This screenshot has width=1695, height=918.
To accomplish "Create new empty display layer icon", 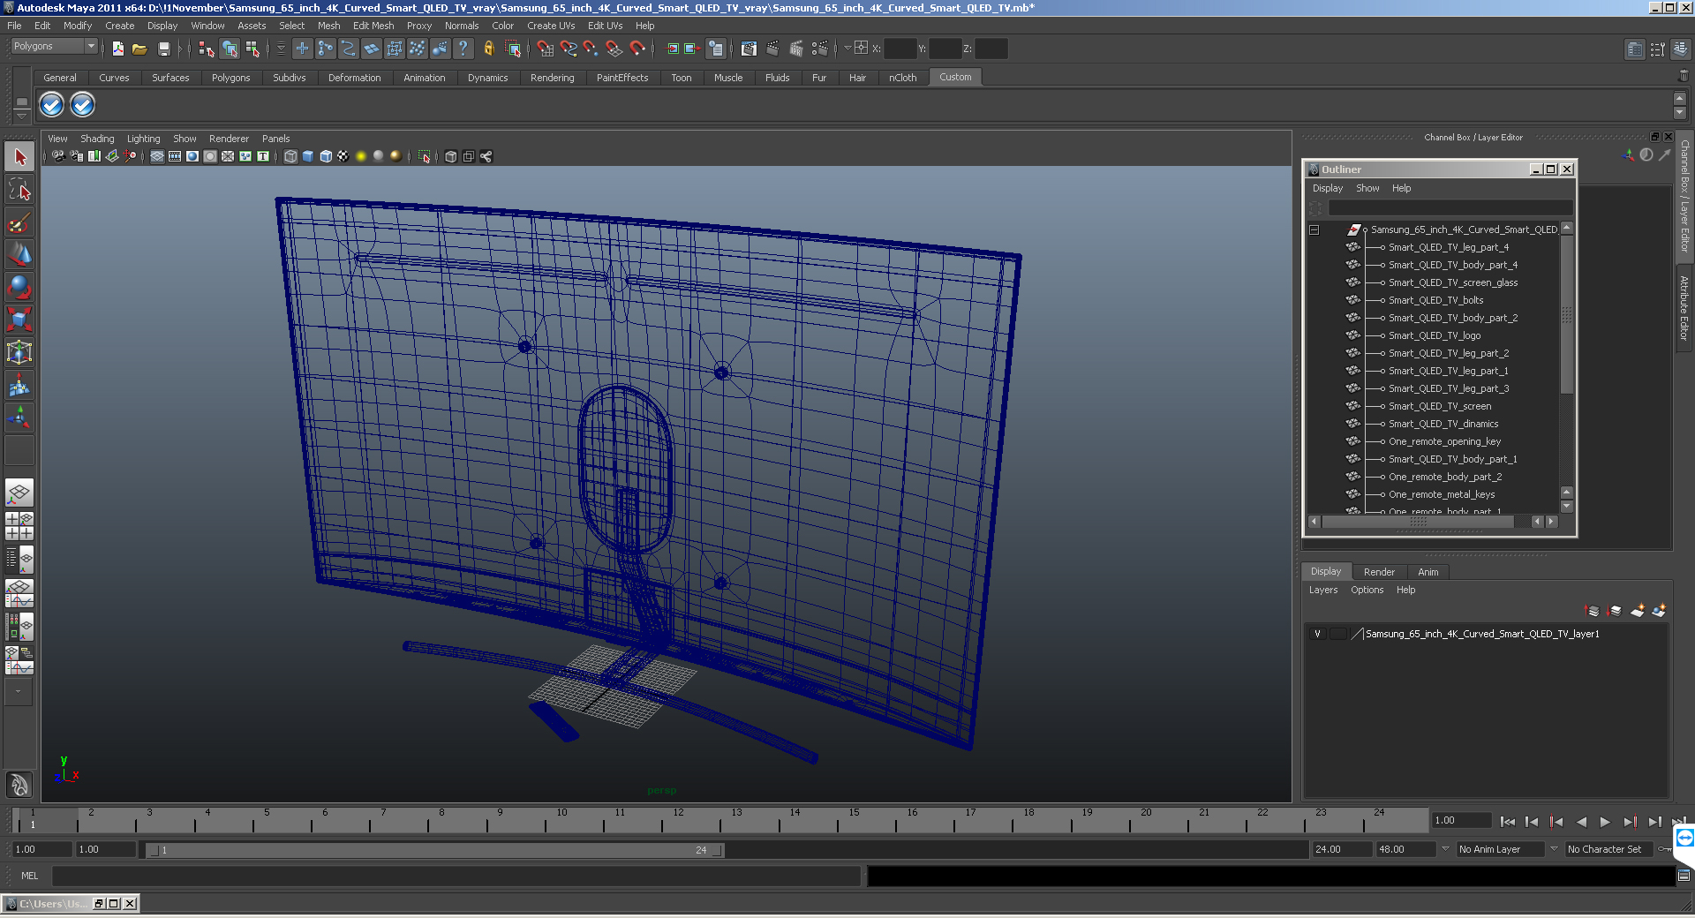I will 1638,610.
